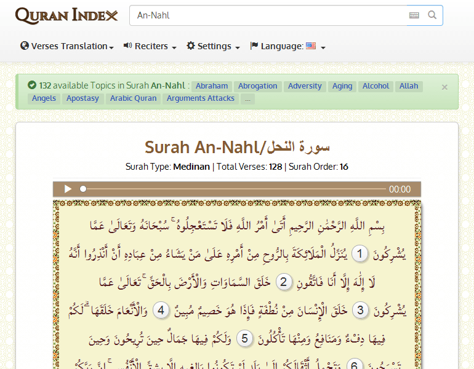Open the Abrogation topic tag
The image size is (474, 369).
[x=258, y=86]
